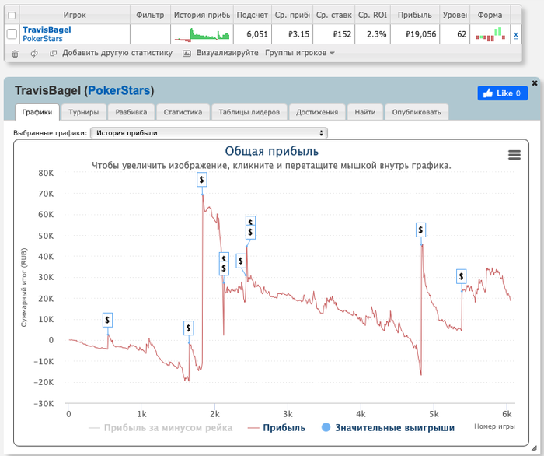Viewport: 544px width, 456px height.
Task: Click the 'Визуализируйте' button
Action: (x=221, y=53)
